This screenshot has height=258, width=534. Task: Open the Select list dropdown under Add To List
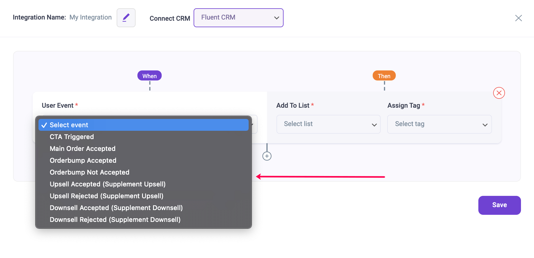coord(328,124)
